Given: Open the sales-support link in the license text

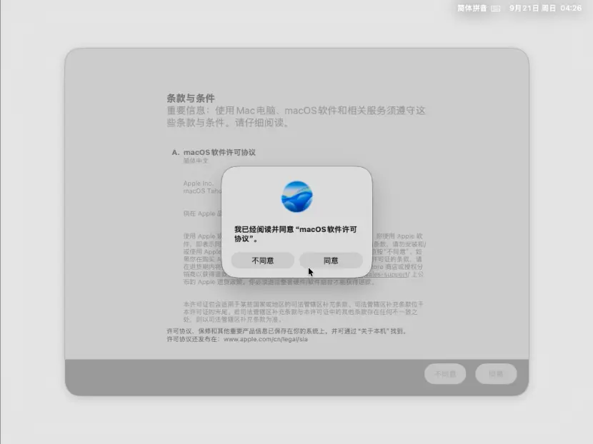Looking at the screenshot, I should click(x=387, y=274).
